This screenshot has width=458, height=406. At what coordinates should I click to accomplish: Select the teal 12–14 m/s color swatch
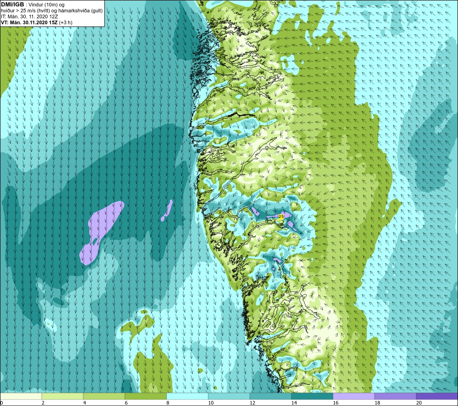pyautogui.click(x=271, y=396)
